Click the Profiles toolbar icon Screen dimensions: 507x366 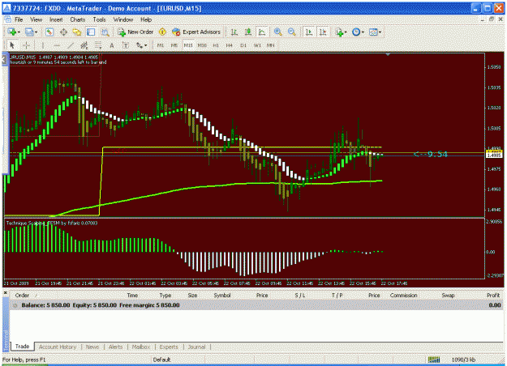point(29,32)
